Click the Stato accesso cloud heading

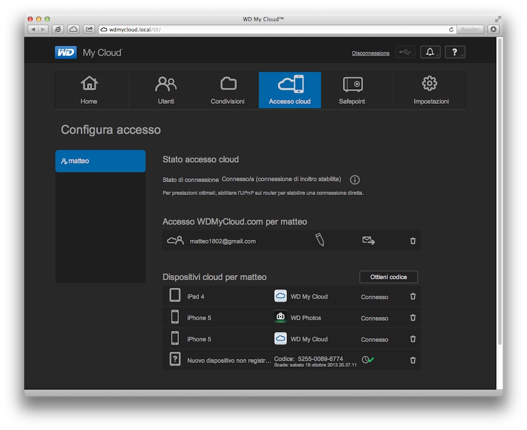click(201, 160)
